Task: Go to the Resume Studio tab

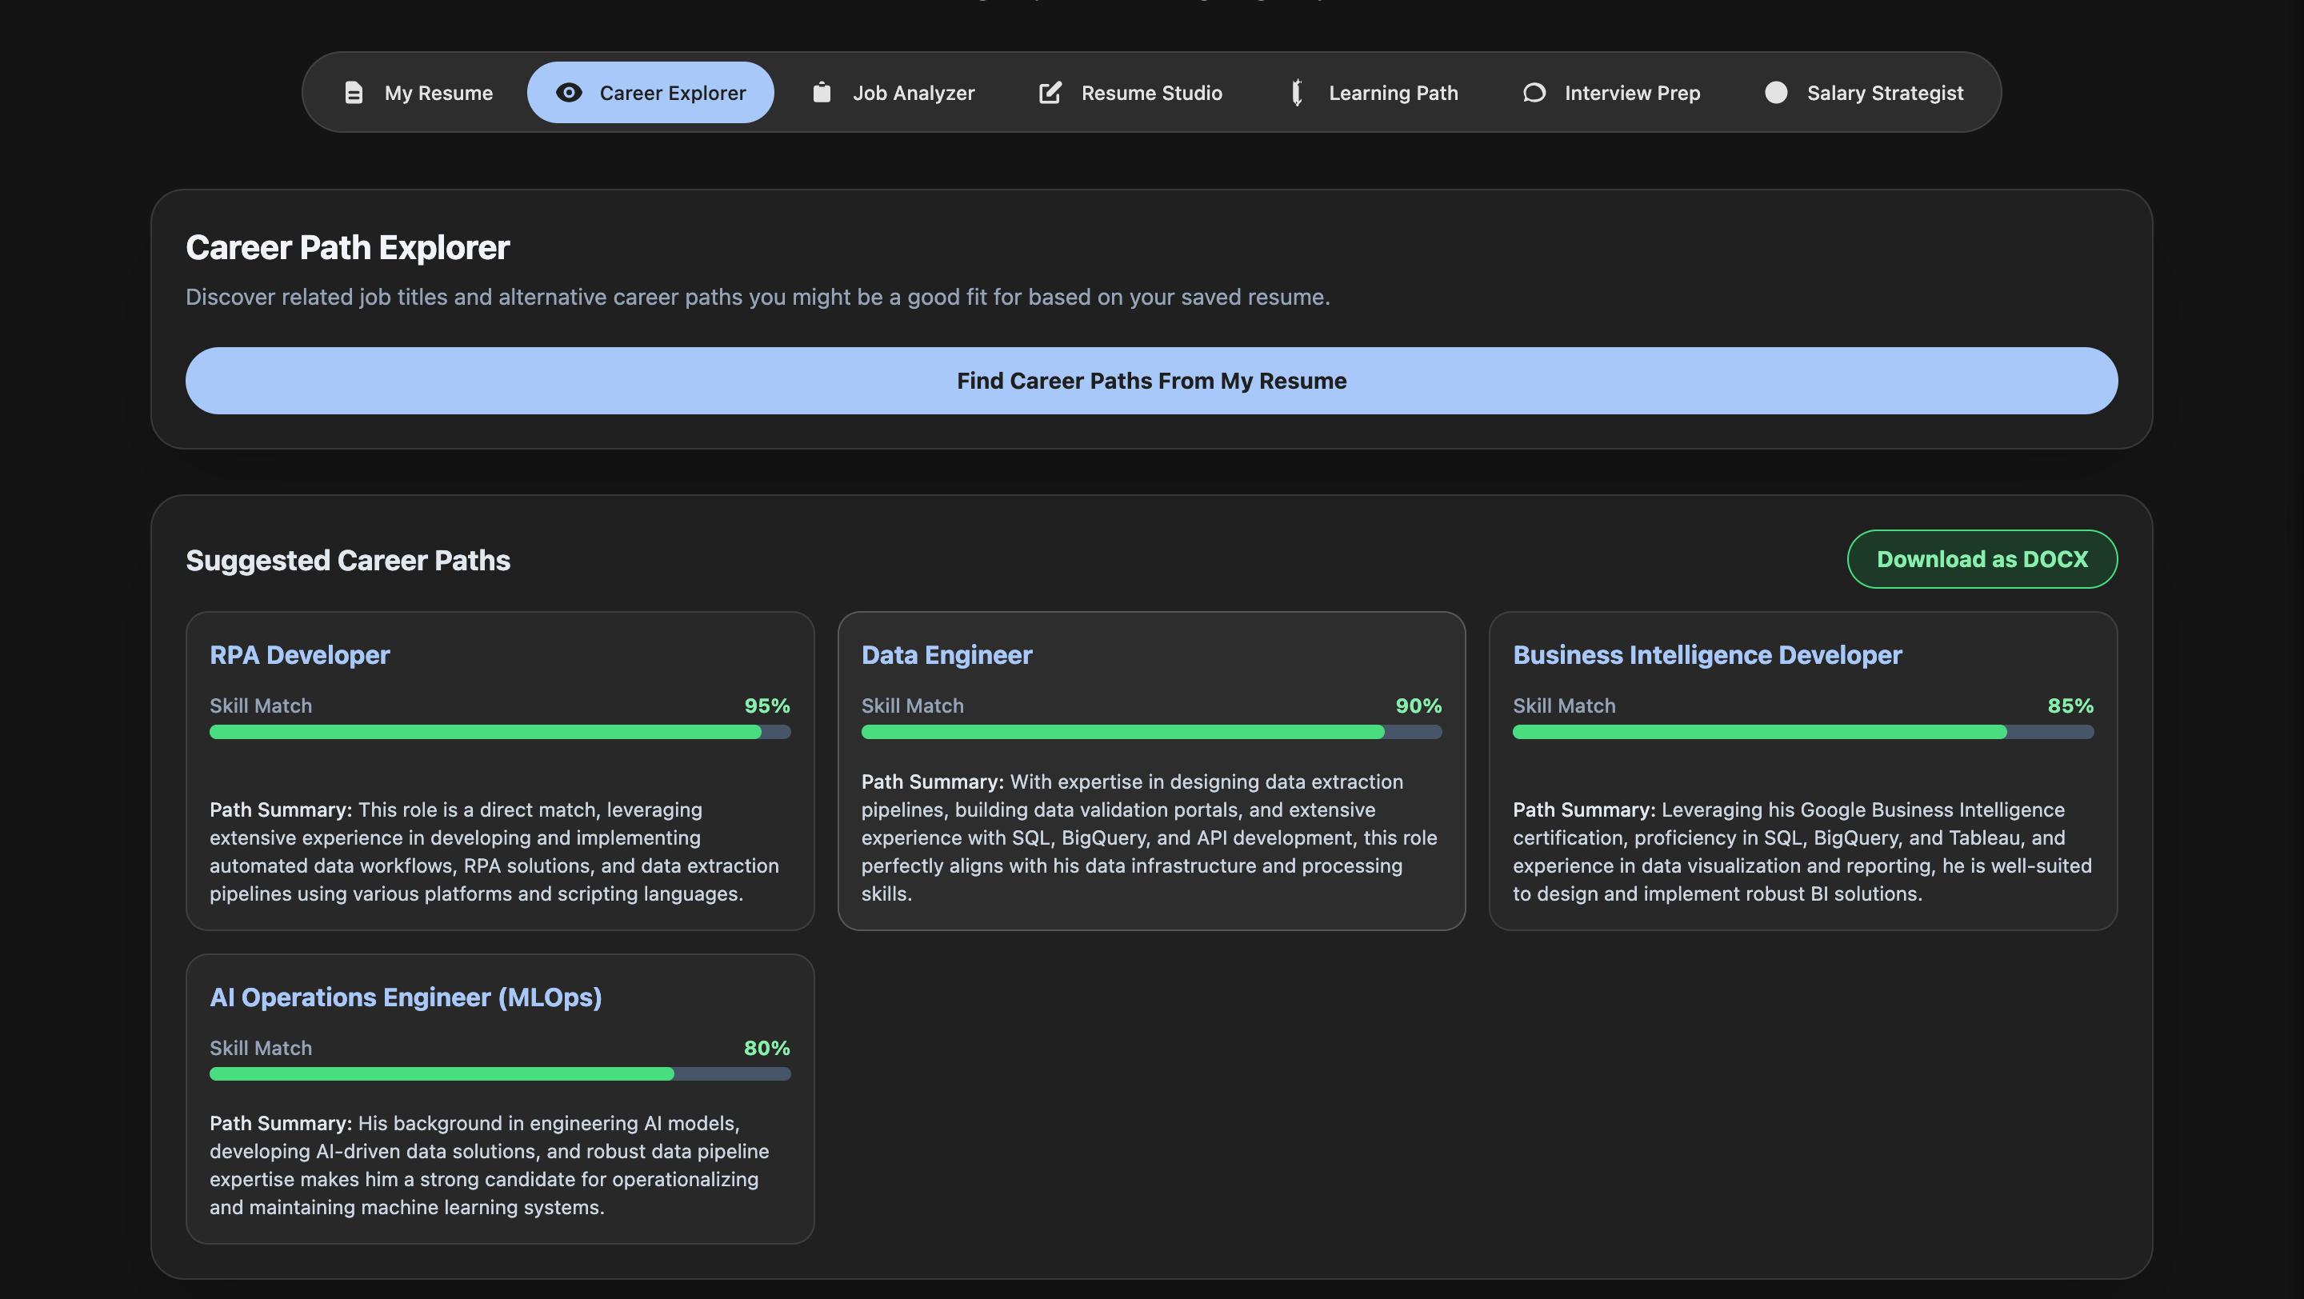Action: coord(1151,93)
